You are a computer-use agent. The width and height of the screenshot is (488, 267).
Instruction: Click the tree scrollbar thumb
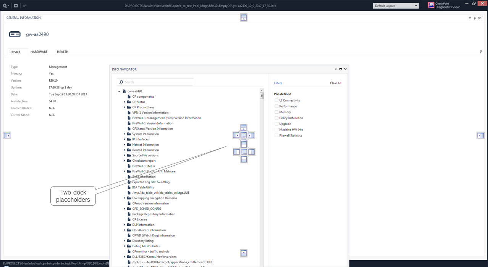click(x=262, y=96)
